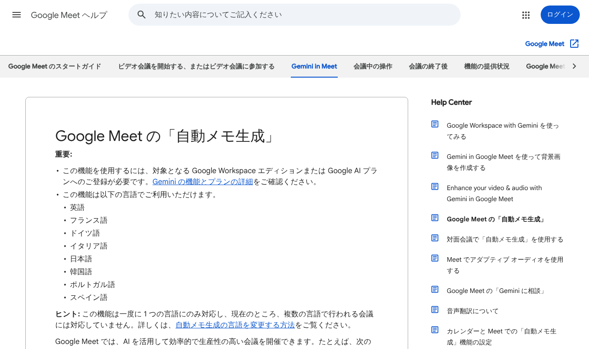Viewport: 589px width, 349px height.
Task: Click the external link icon beside Google Meet
Action: [x=574, y=44]
